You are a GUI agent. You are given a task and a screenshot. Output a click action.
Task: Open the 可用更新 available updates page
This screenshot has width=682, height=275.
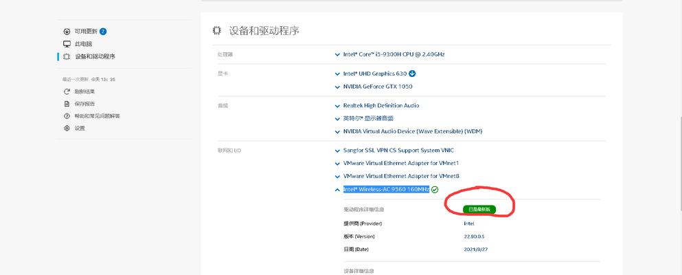coord(84,32)
